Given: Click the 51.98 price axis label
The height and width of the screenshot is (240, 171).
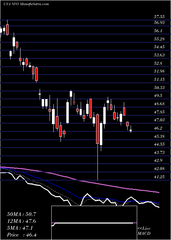Looking at the screenshot, I should 159,71.
